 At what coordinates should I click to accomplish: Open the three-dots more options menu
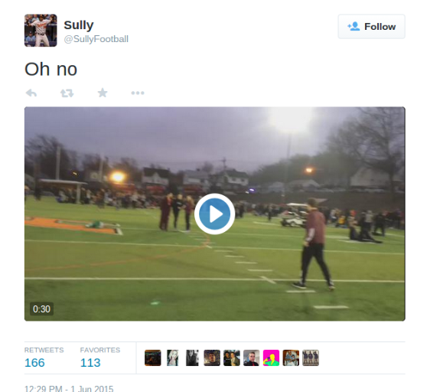click(138, 93)
